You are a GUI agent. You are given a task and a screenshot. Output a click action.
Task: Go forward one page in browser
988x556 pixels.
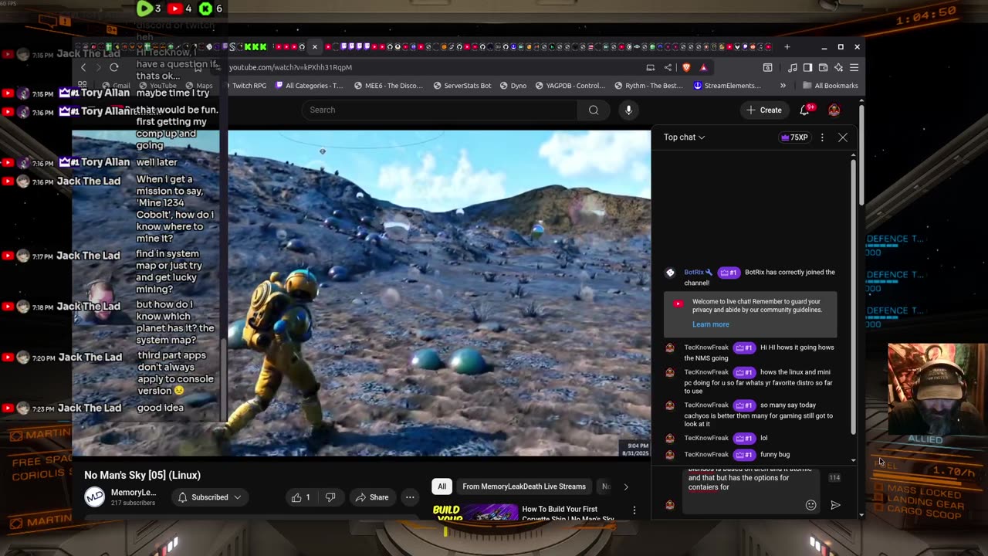[x=99, y=67]
